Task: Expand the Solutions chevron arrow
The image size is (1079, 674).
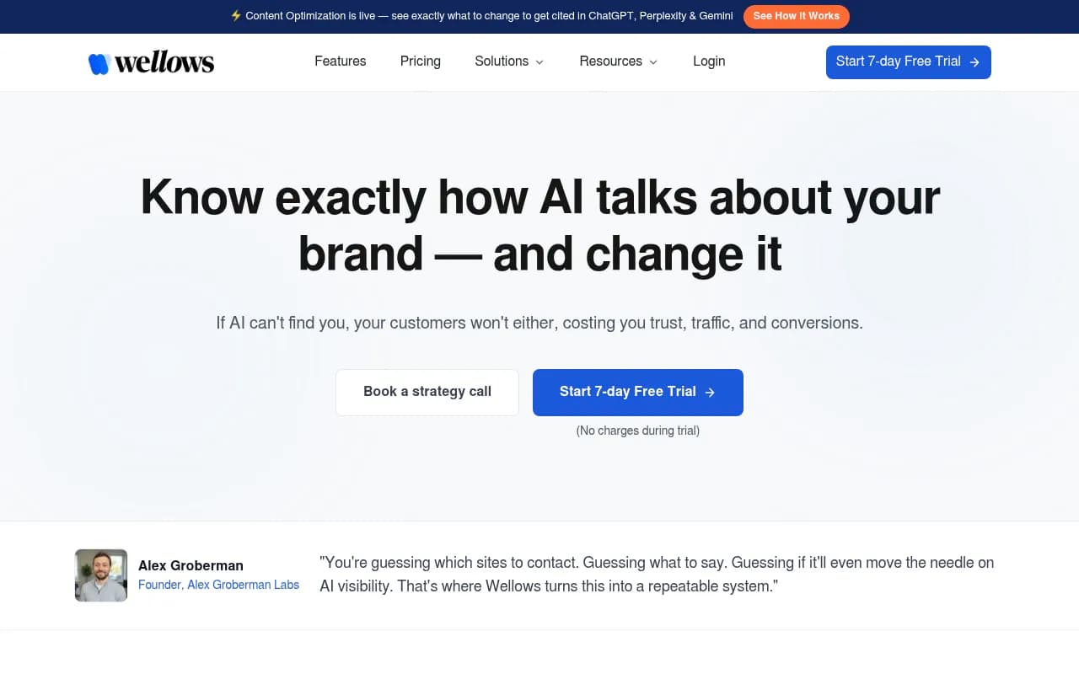Action: [x=539, y=62]
